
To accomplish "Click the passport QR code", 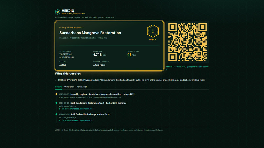I will (x=187, y=42).
